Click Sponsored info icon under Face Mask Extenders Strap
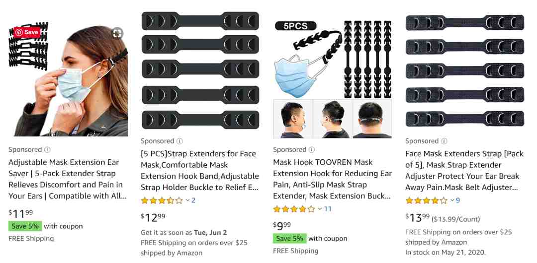 444,141
